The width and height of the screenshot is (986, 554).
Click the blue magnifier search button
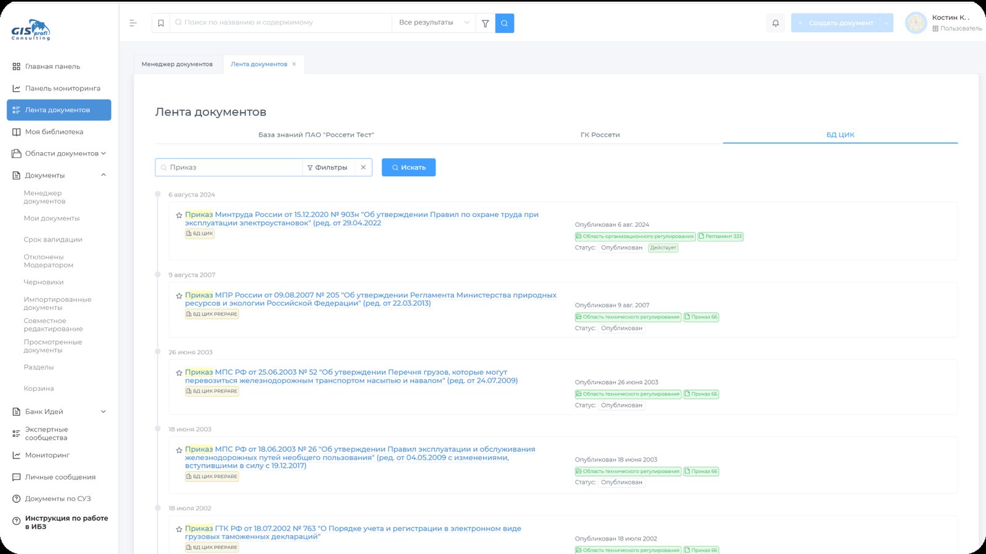[505, 23]
